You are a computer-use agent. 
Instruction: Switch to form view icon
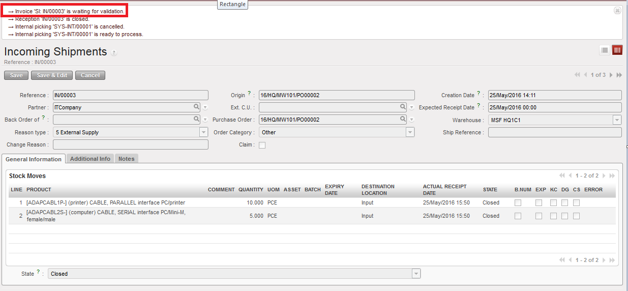[617, 50]
